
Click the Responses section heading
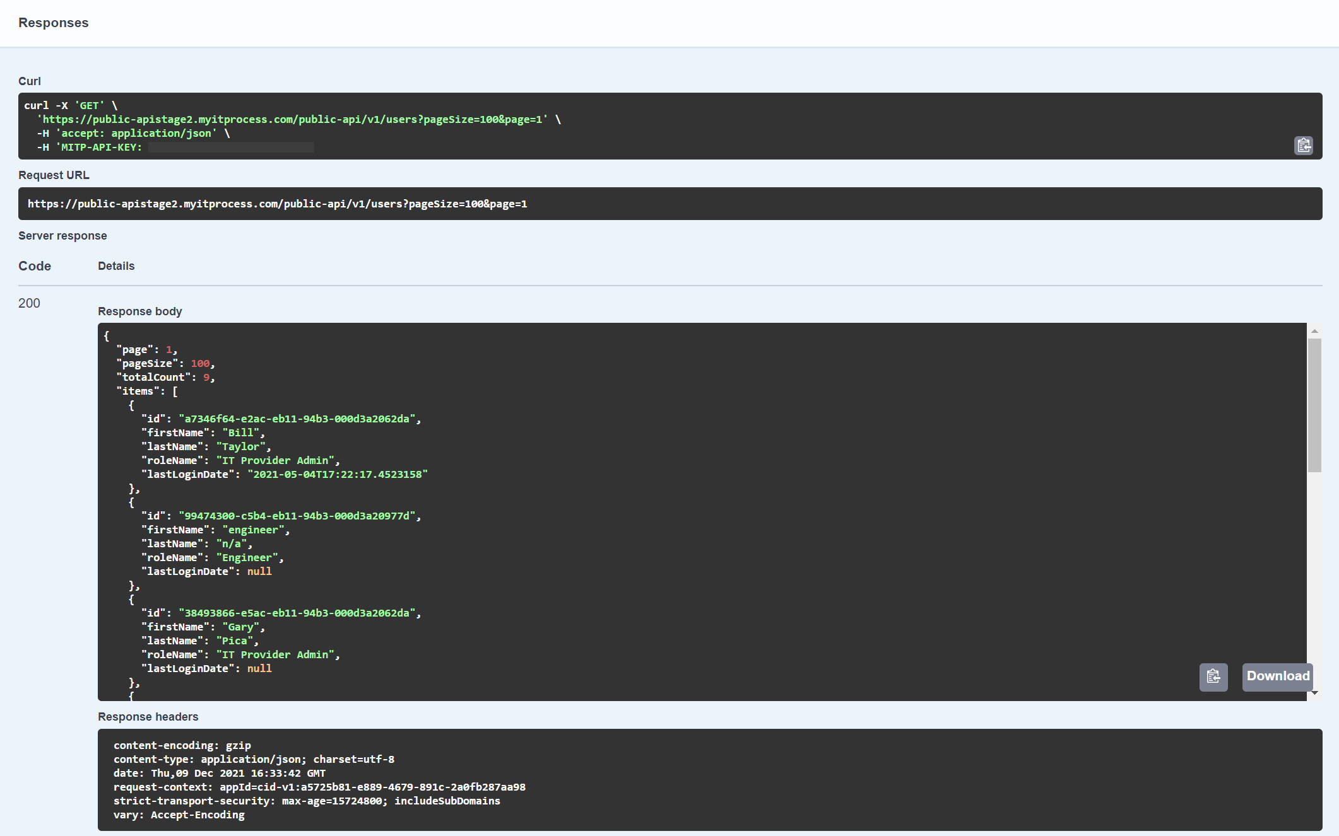click(x=53, y=23)
